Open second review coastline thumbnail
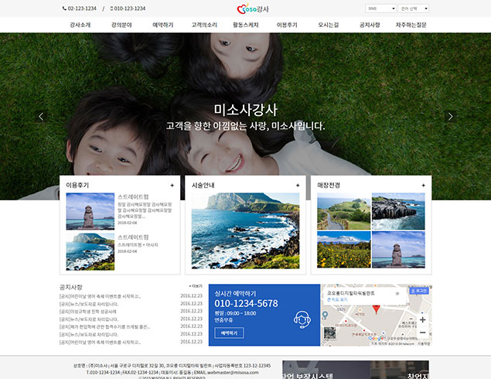The width and height of the screenshot is (491, 379). click(x=90, y=251)
